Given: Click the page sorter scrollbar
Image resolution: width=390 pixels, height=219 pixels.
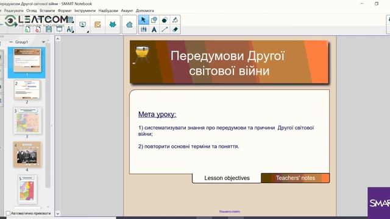Looking at the screenshot, I should tap(48, 116).
